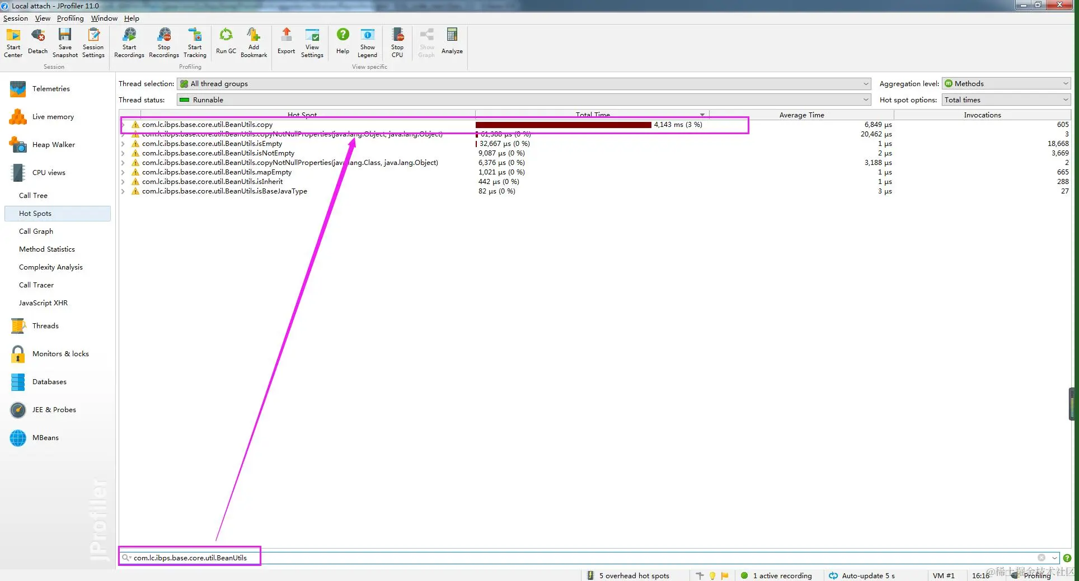Expand copyNotNullProperties(java.lang.Class, java.lang.Object) row

click(x=123, y=163)
